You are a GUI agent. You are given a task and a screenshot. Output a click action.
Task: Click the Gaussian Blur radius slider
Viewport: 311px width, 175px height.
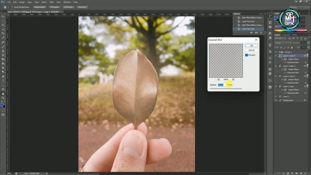click(x=237, y=88)
